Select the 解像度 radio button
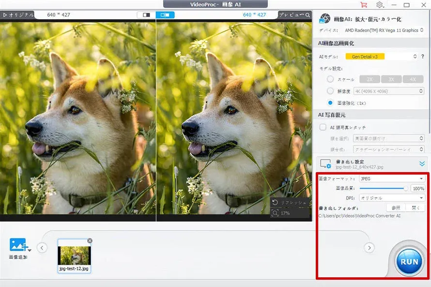The height and width of the screenshot is (287, 431). pos(330,91)
